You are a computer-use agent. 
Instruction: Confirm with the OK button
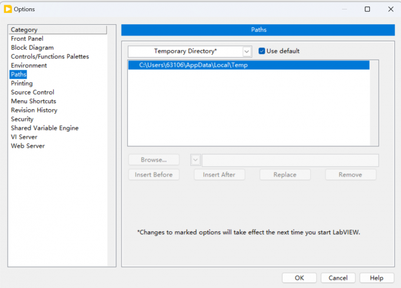(x=299, y=278)
